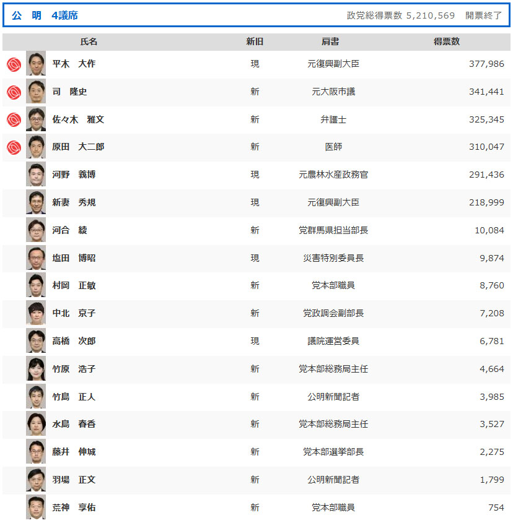Image resolution: width=513 pixels, height=523 pixels.
Task: Click the 政党総得票数 5,210,569 total
Action: coord(401,15)
